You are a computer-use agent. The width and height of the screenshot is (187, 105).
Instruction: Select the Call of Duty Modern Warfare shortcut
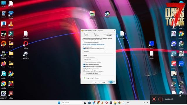tap(4, 35)
